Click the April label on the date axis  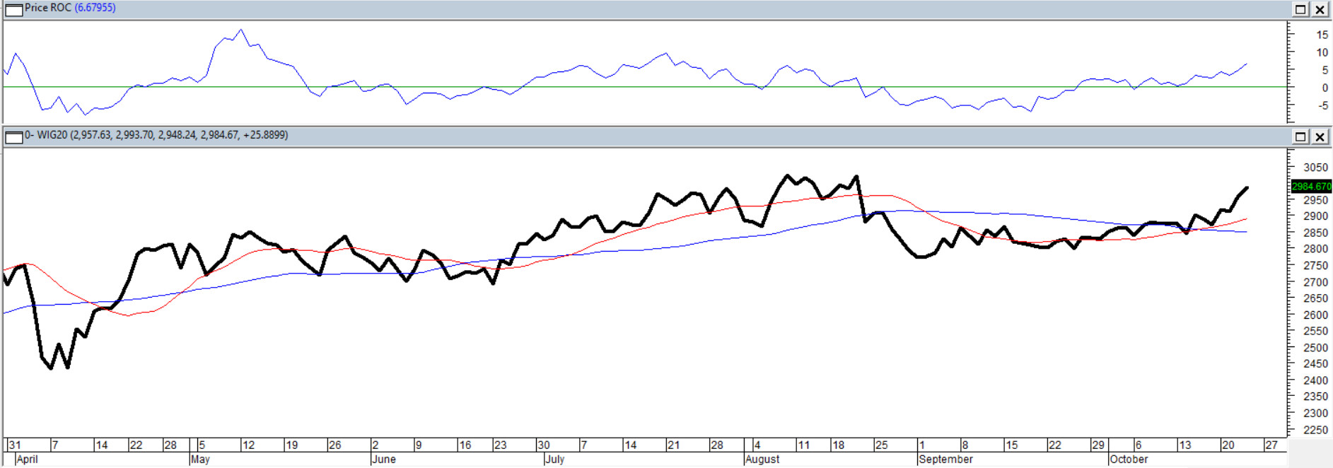[x=27, y=460]
